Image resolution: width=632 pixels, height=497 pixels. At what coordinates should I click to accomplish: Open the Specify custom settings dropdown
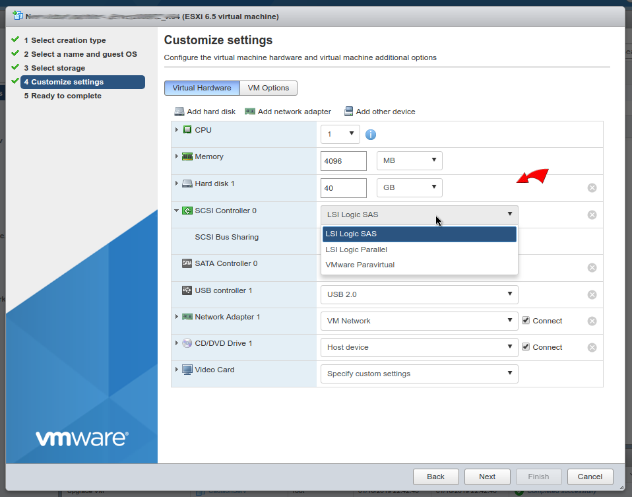pyautogui.click(x=419, y=374)
